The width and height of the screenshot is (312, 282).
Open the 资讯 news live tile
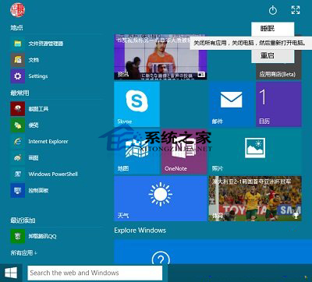161,57
